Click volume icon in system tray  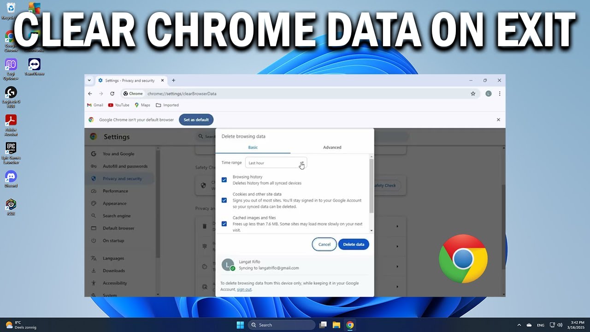560,325
